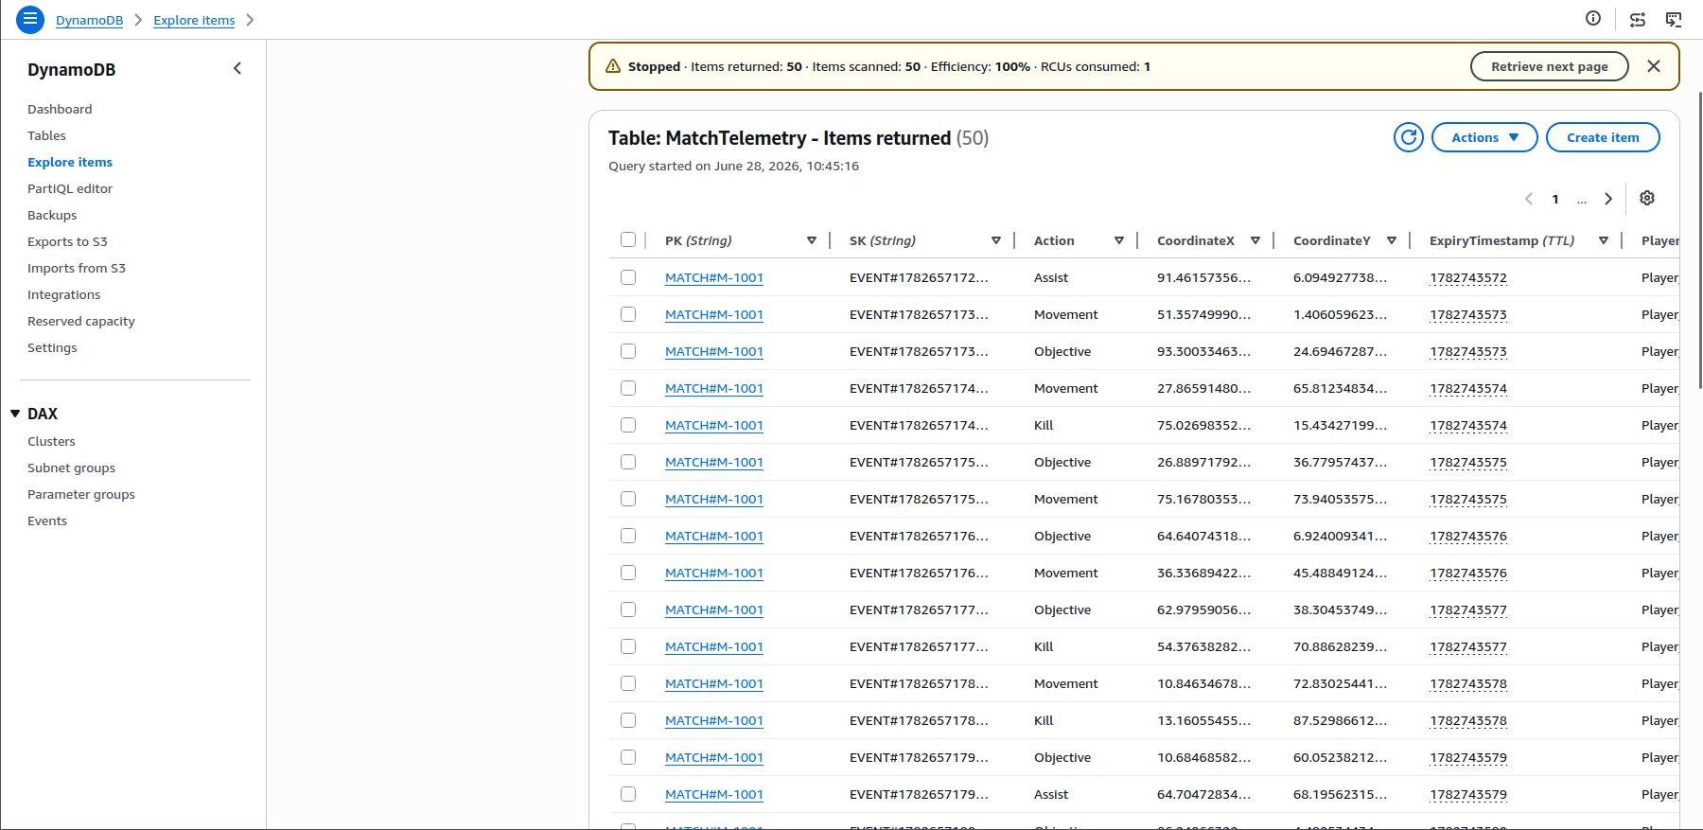Open the PartiQL editor page
The width and height of the screenshot is (1703, 830).
pos(70,188)
